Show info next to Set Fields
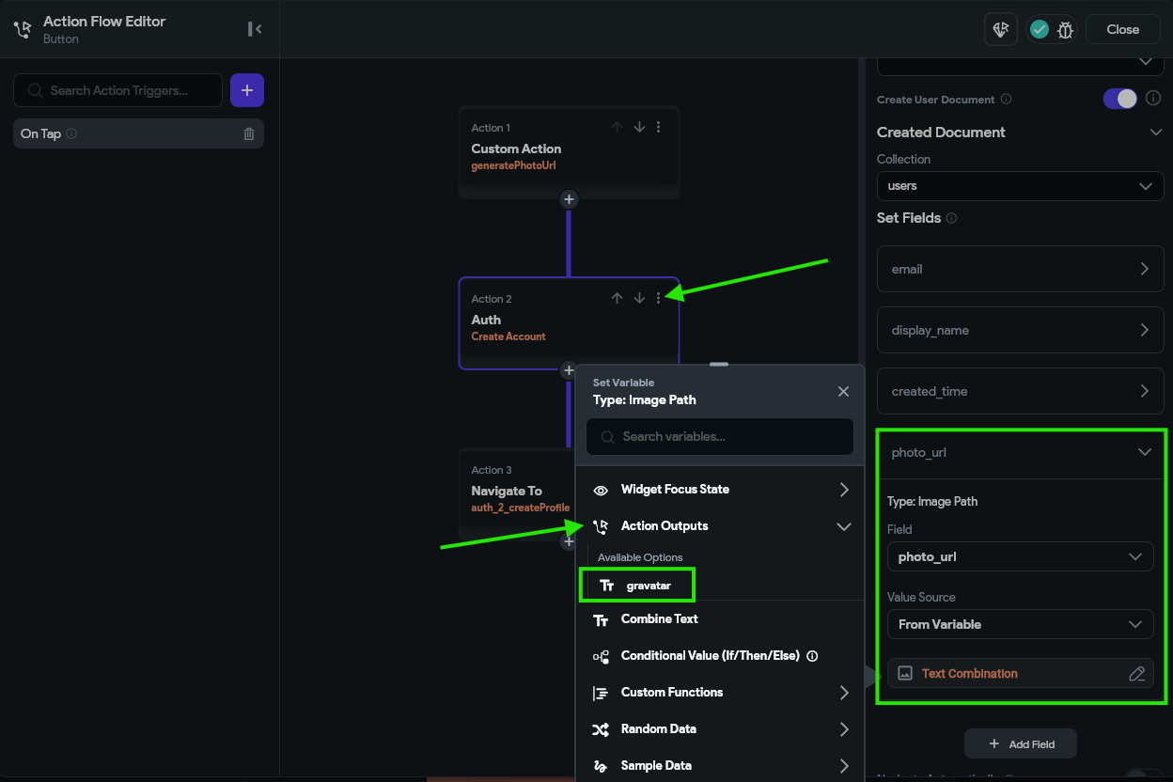Image resolution: width=1173 pixels, height=782 pixels. [951, 218]
